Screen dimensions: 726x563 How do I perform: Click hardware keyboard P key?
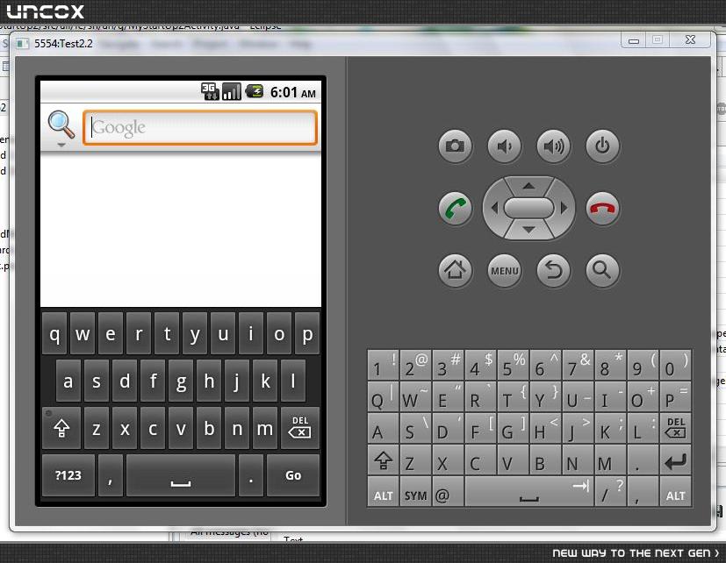tap(676, 397)
